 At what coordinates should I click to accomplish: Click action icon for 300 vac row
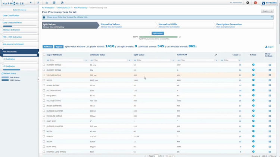pos(253,75)
